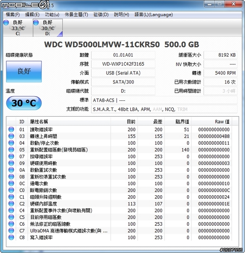This screenshot has width=245, height=253.
Task: Click the status icon for ID 0A
Action: tap(11, 170)
